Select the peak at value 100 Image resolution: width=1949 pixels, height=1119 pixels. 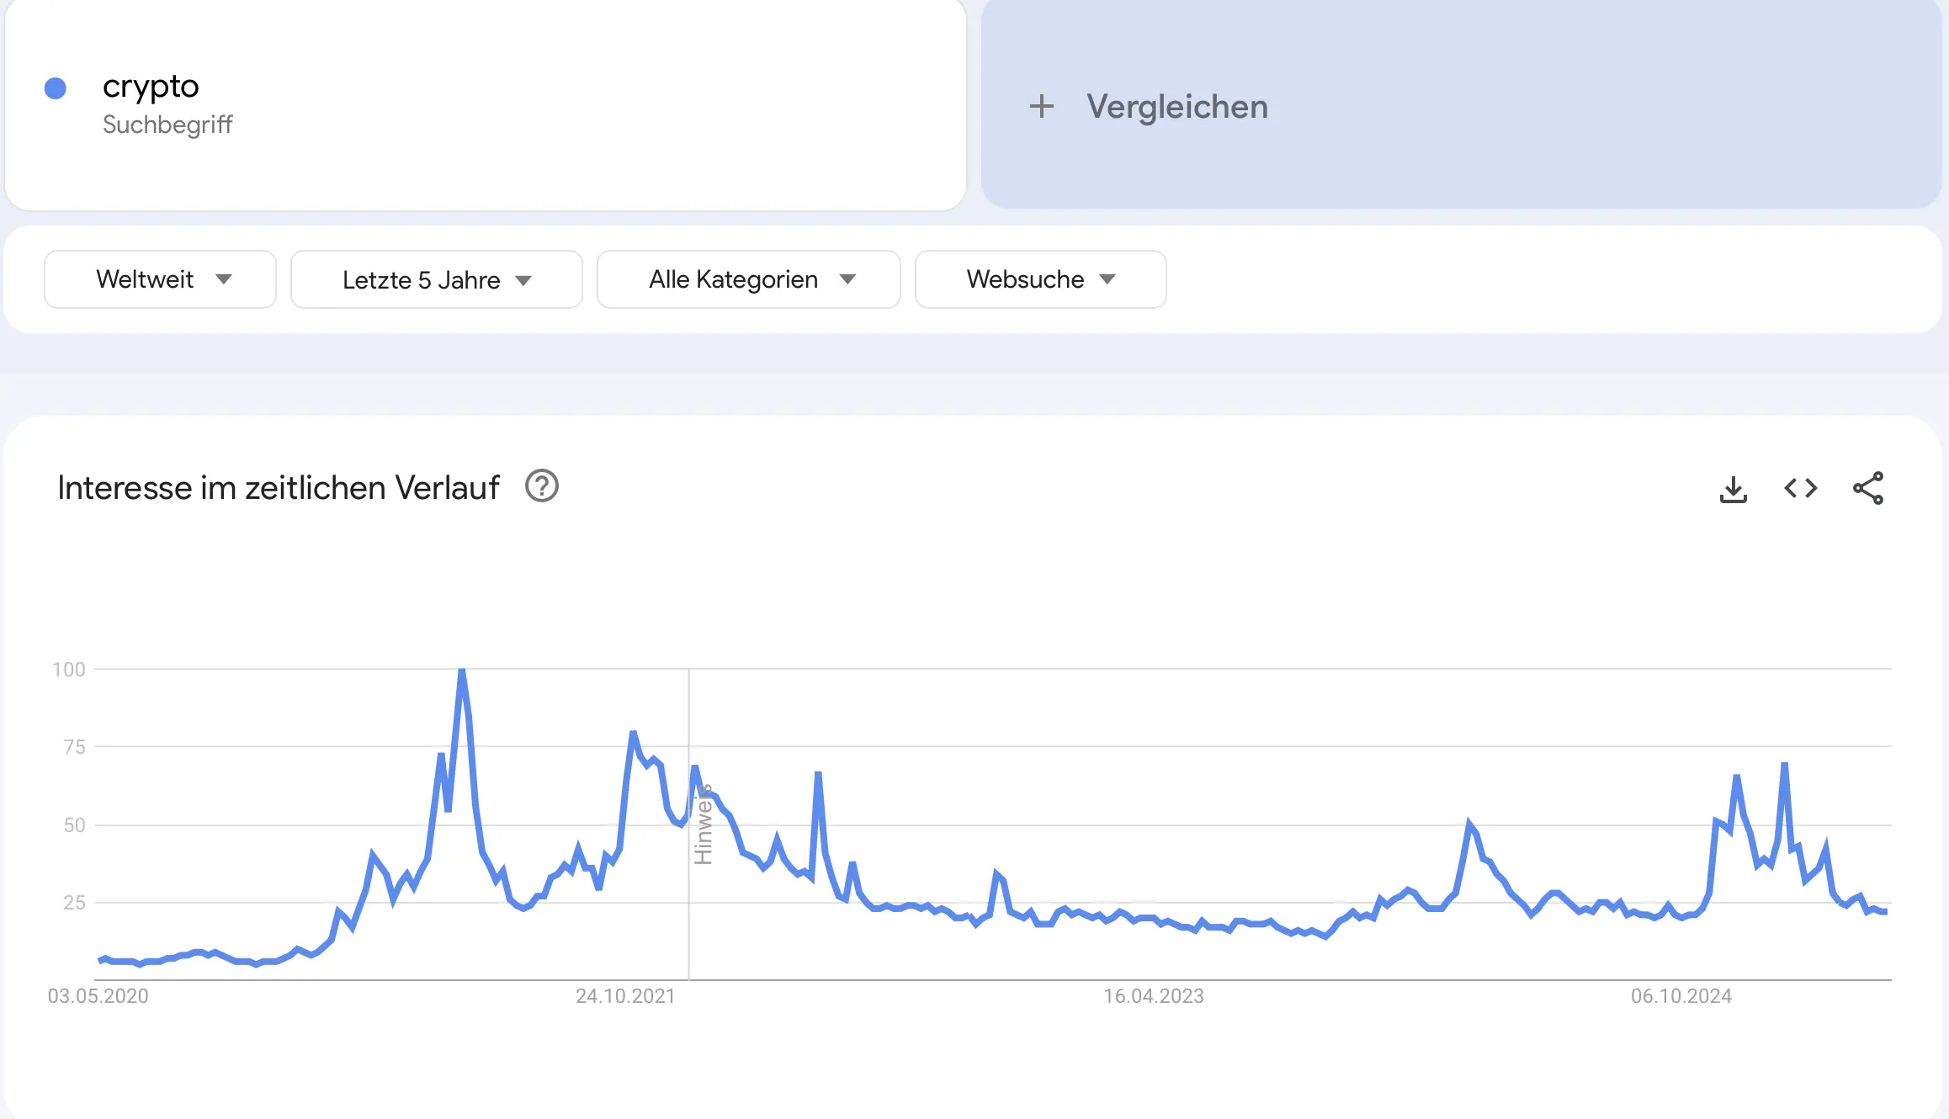(x=461, y=671)
